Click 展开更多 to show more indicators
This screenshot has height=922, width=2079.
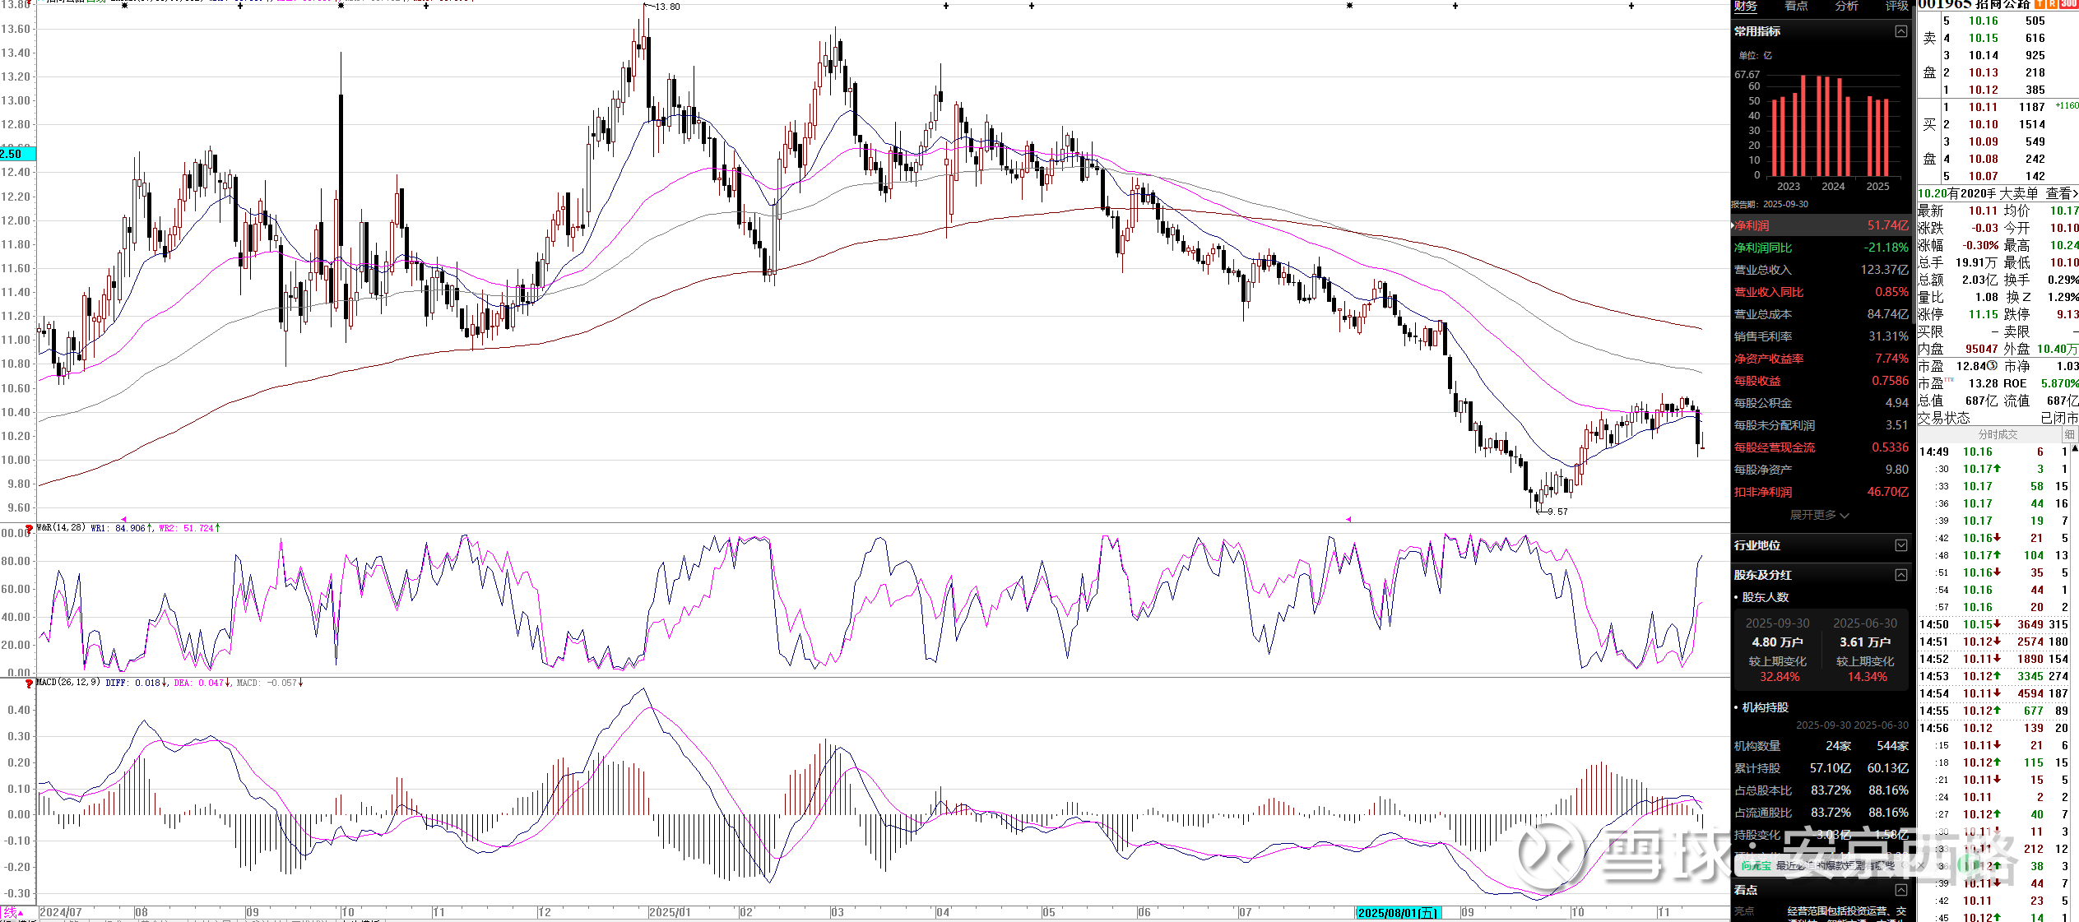[1819, 515]
